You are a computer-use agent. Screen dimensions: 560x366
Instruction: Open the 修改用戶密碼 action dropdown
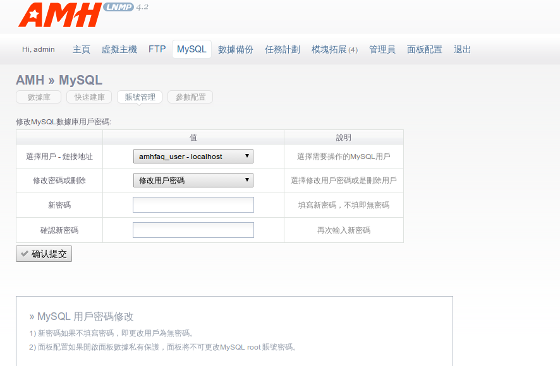pos(193,180)
